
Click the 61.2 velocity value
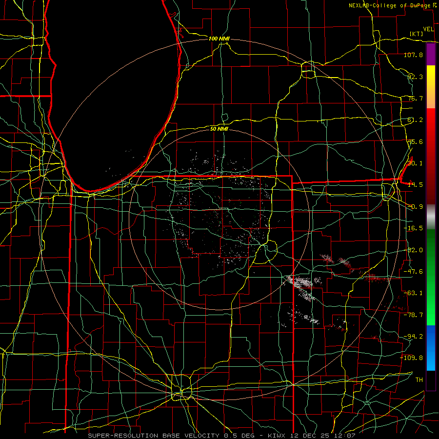click(415, 120)
